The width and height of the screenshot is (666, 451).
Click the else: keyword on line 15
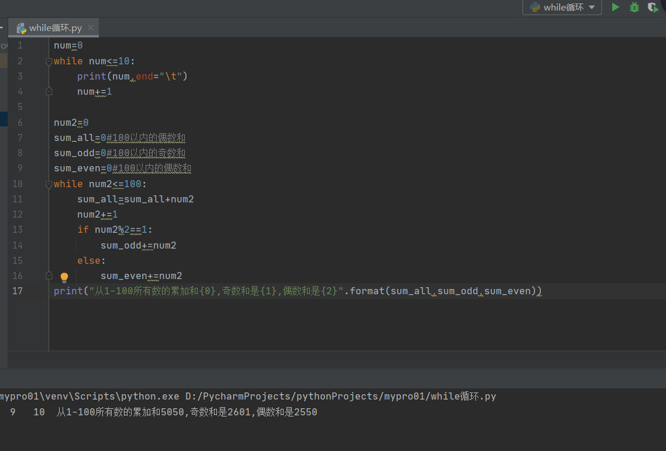coord(91,260)
